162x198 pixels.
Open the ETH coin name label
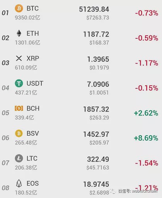tap(32, 33)
